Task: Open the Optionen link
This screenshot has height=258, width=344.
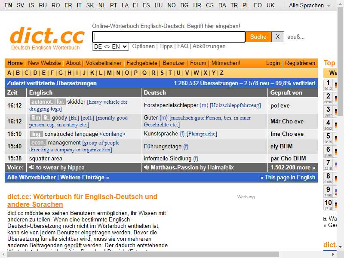Action: 144,46
